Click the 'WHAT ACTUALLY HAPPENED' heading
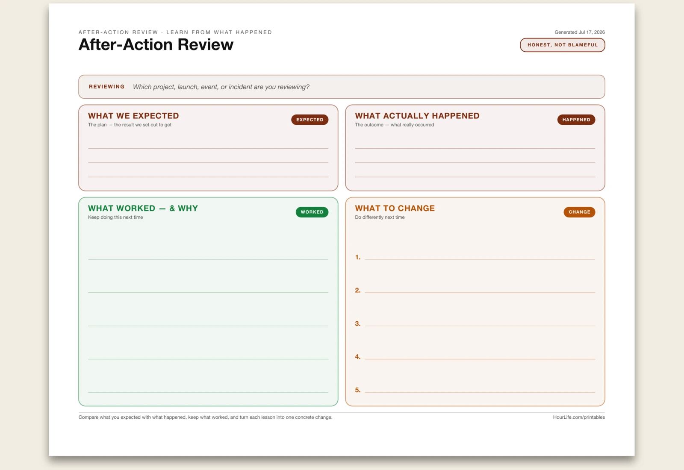Viewport: 684px width, 470px height. point(417,116)
